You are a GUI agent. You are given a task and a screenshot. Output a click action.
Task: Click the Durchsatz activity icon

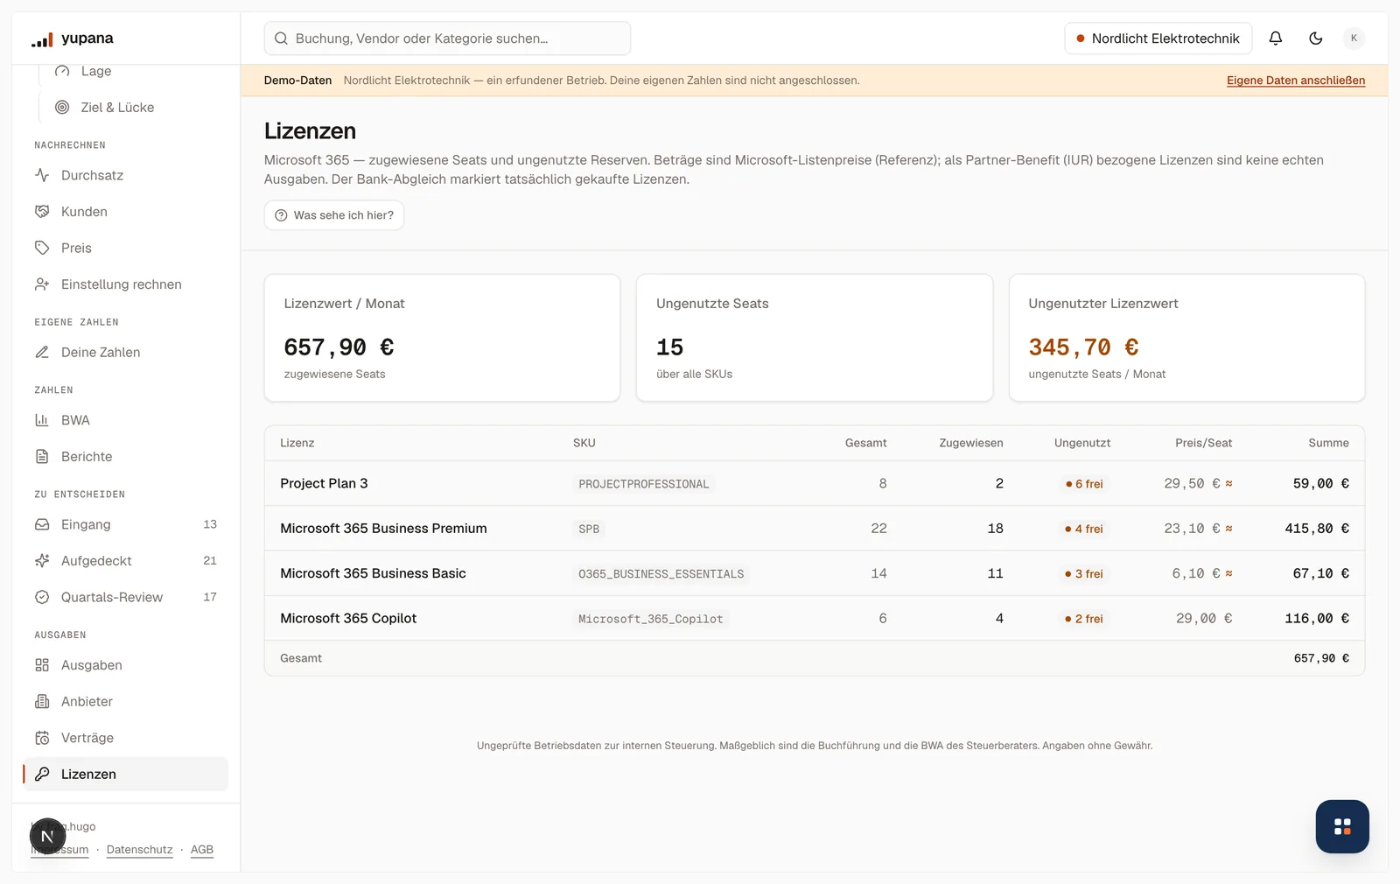pos(42,175)
